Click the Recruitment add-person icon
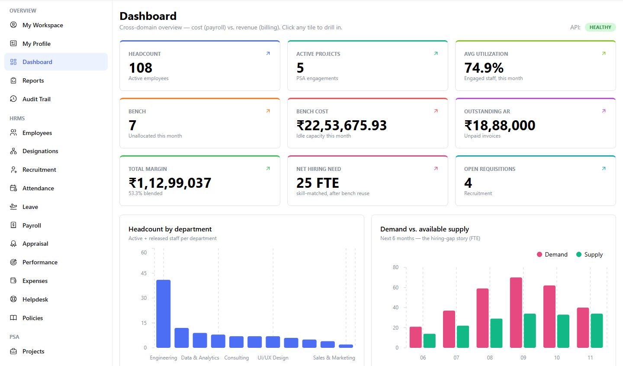Screen dimensions: 623x366 pyautogui.click(x=13, y=170)
